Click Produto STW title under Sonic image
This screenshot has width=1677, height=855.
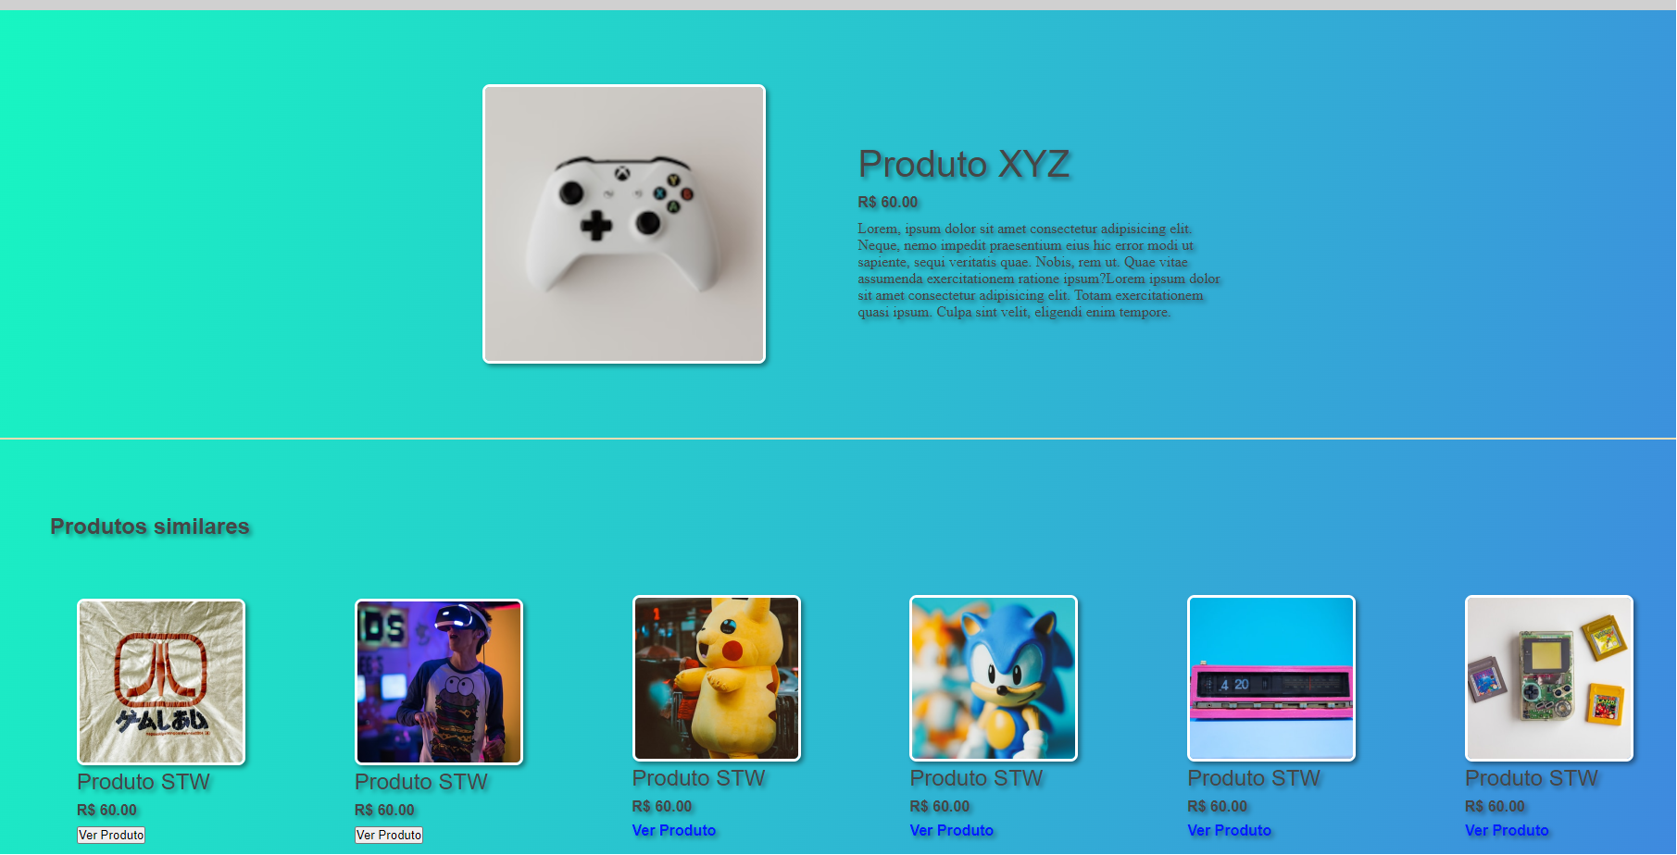pyautogui.click(x=977, y=778)
